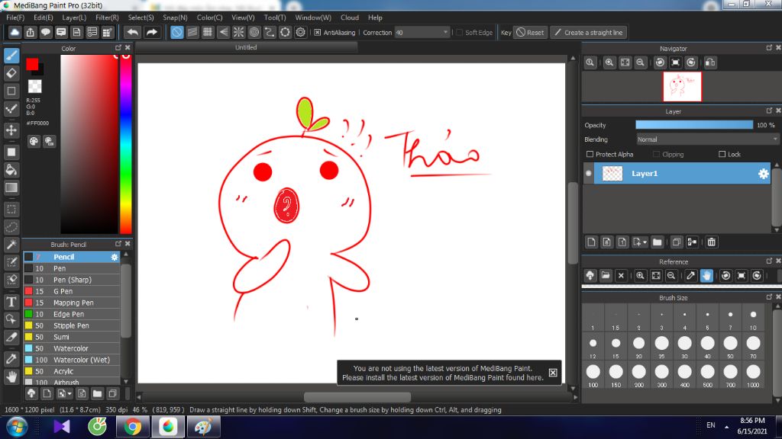Click the red foreground color swatch
Screen dimensions: 782x439
32,64
